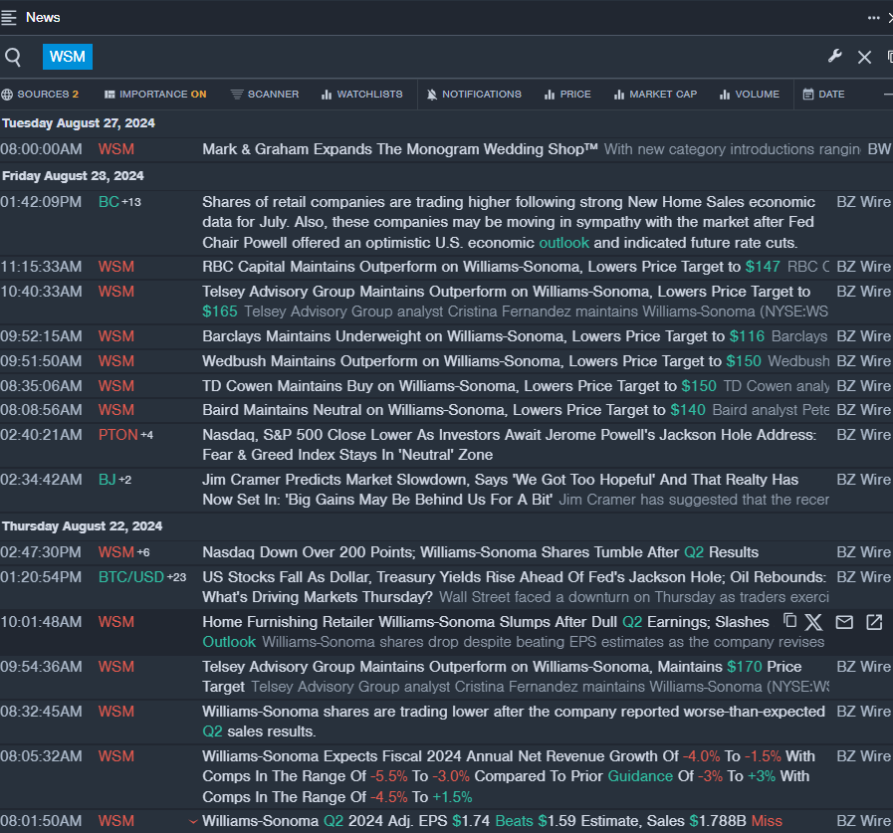Open the Market Cap filter
Image resolution: width=893 pixels, height=833 pixels.
pyautogui.click(x=655, y=95)
